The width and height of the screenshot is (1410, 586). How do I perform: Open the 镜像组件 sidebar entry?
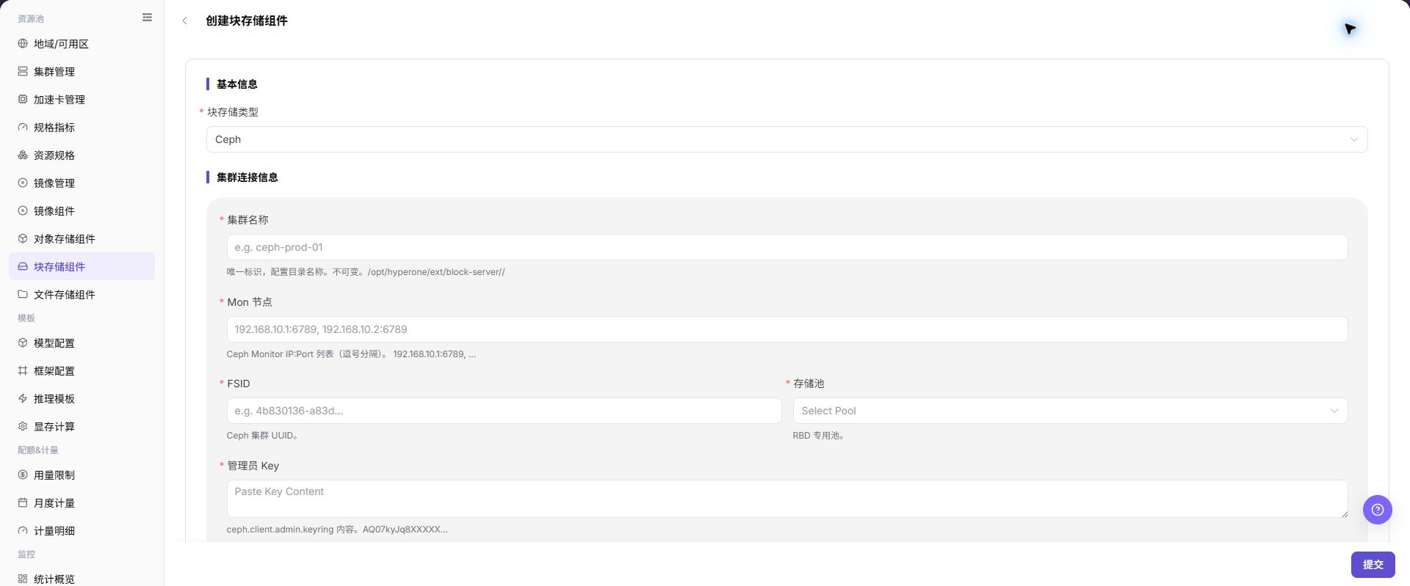(82, 211)
